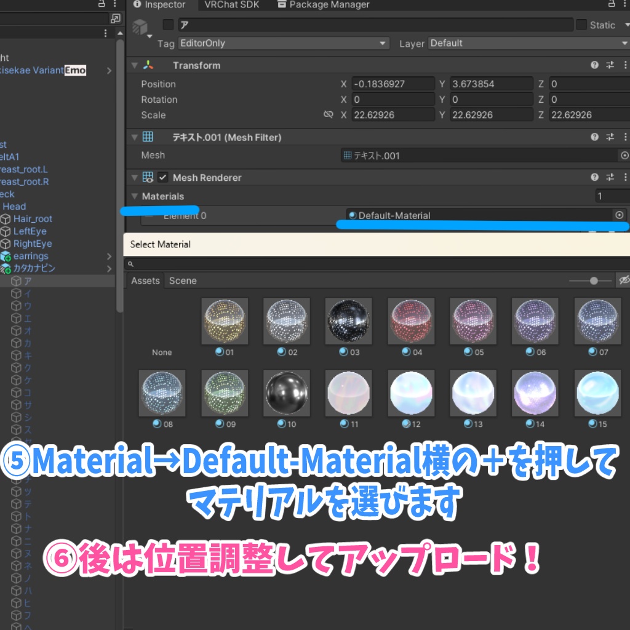Toggle the GameObject active checkbox beside ア
The width and height of the screenshot is (630, 630).
[x=167, y=25]
